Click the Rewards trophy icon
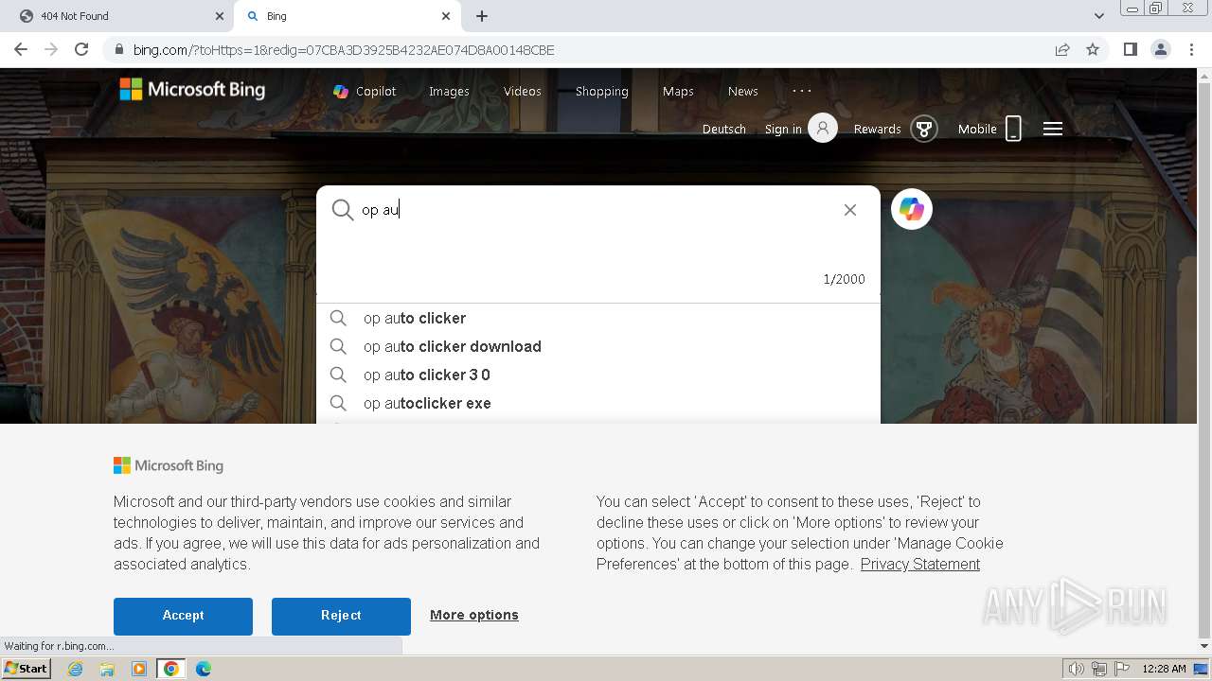The width and height of the screenshot is (1212, 681). click(x=924, y=129)
